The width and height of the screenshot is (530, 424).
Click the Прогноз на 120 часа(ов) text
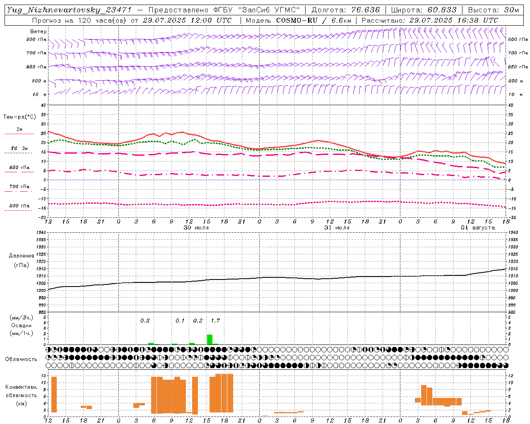click(79, 20)
